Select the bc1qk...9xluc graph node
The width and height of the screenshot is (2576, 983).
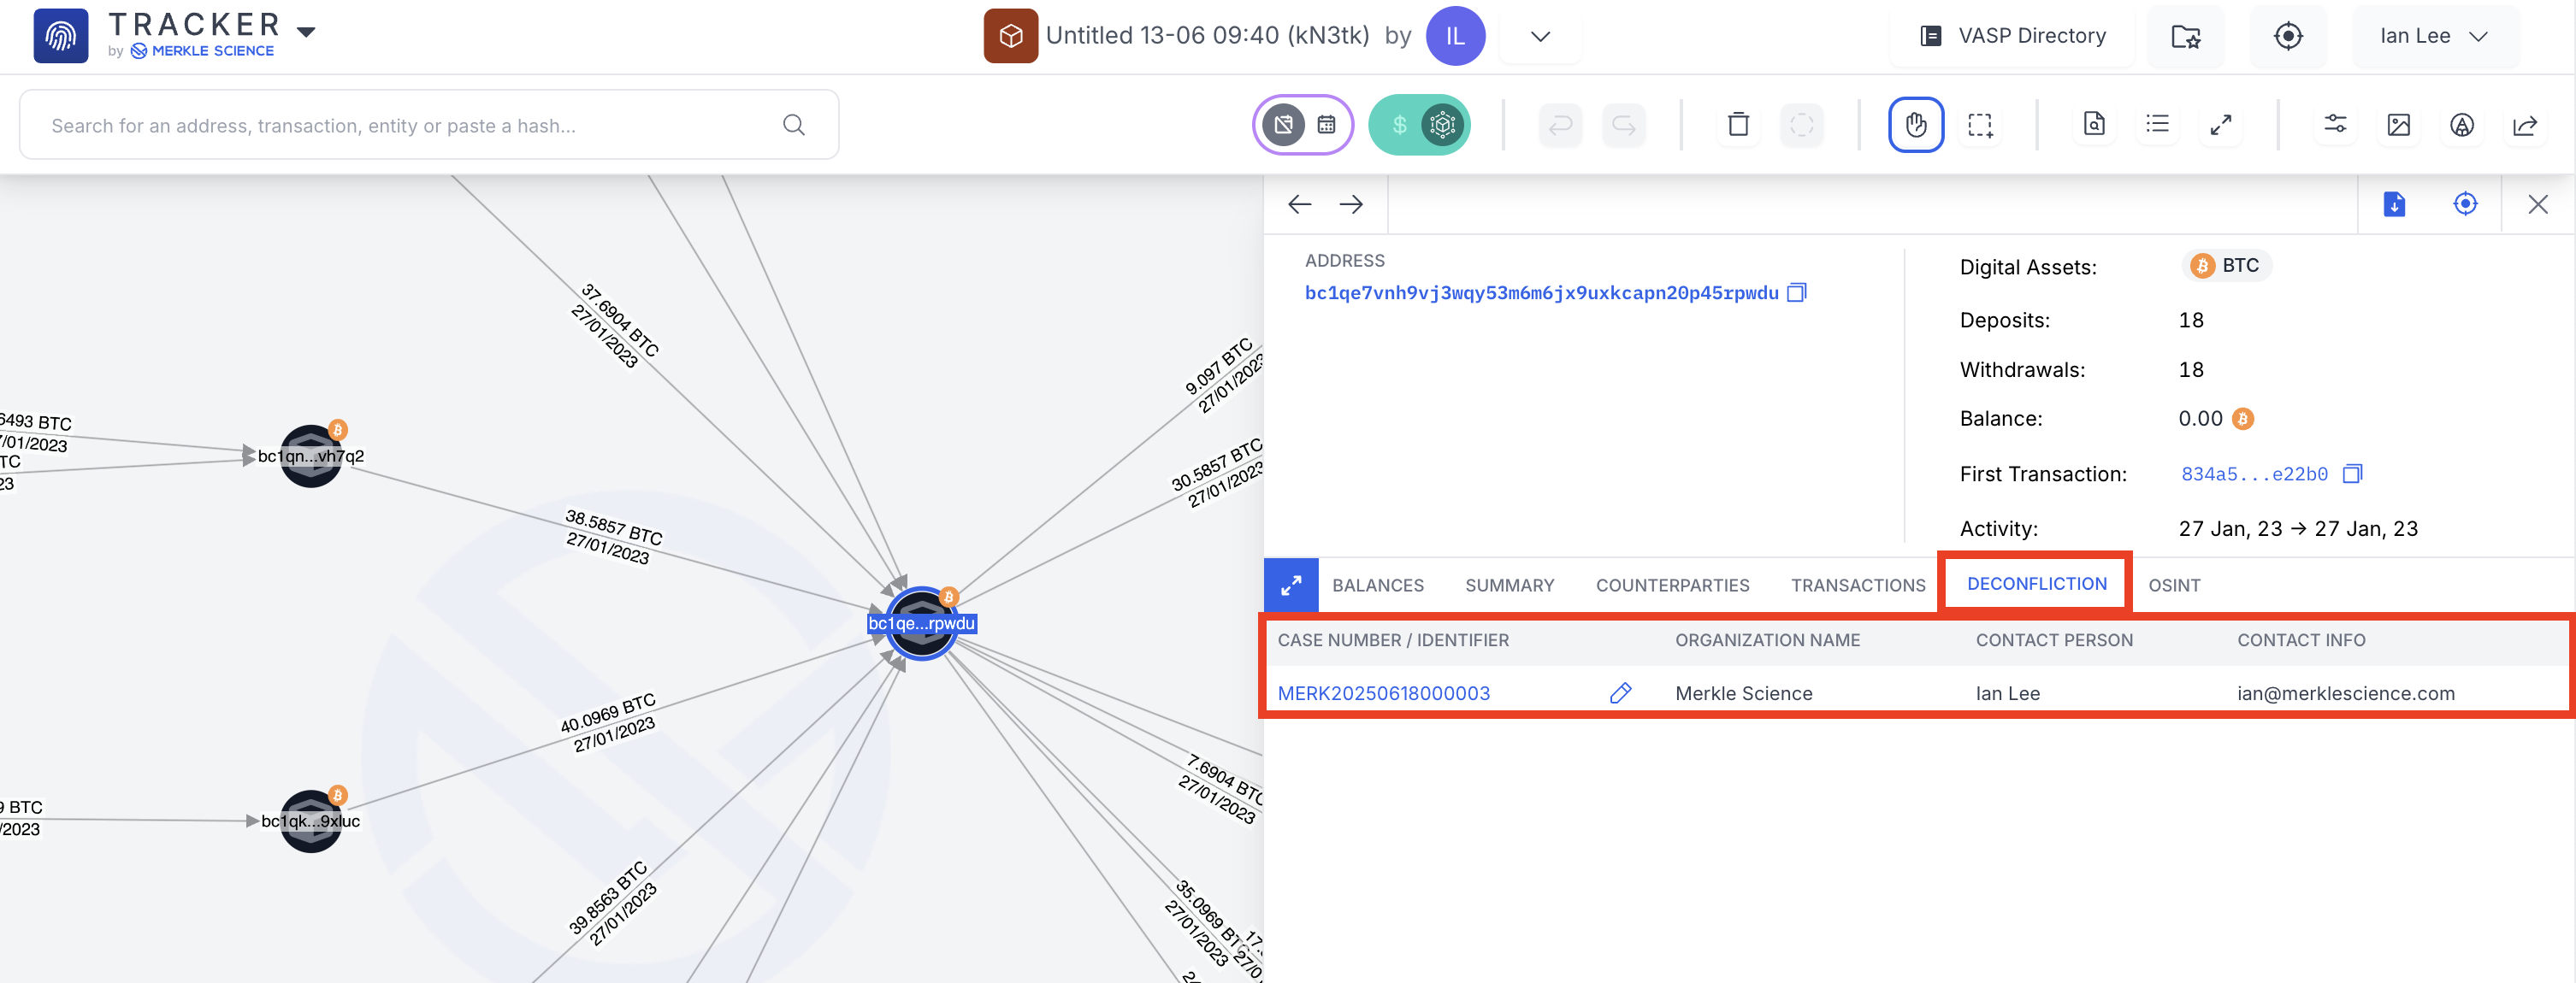[x=311, y=821]
